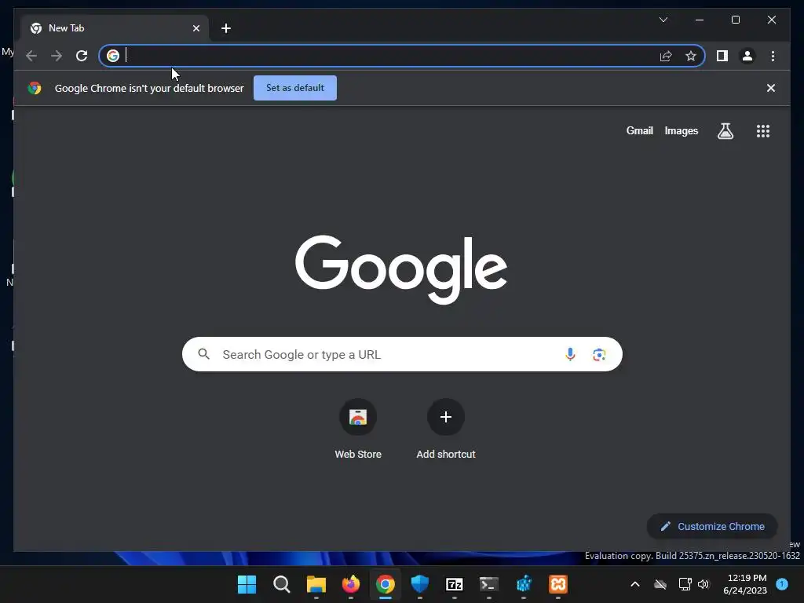Open the blue figure app in taskbar
Viewport: 804px width, 603px height.
(x=524, y=584)
